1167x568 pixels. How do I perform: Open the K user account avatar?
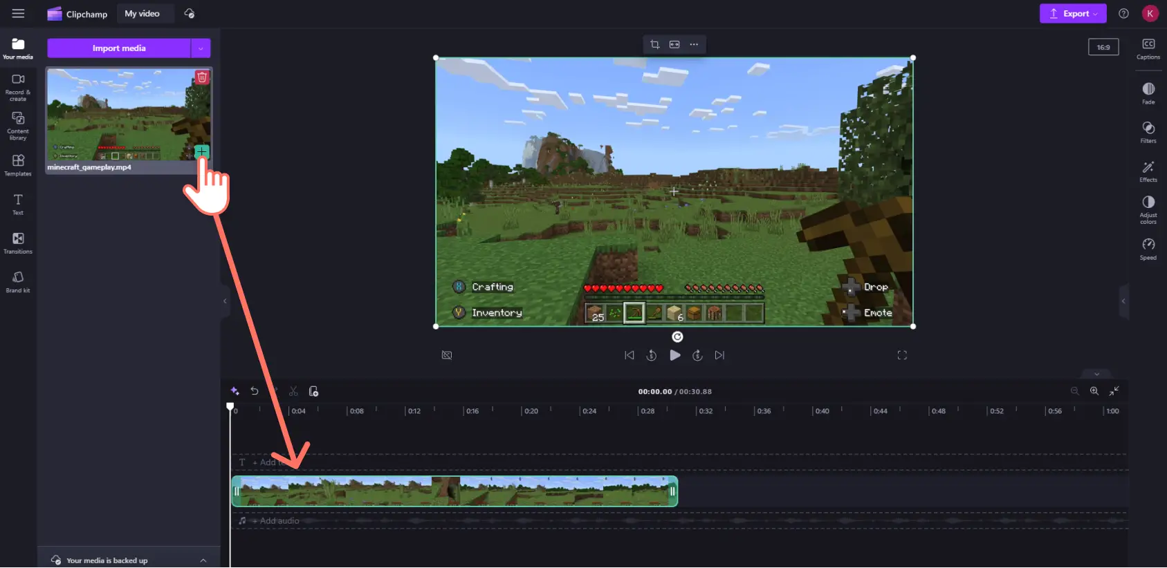(1150, 14)
